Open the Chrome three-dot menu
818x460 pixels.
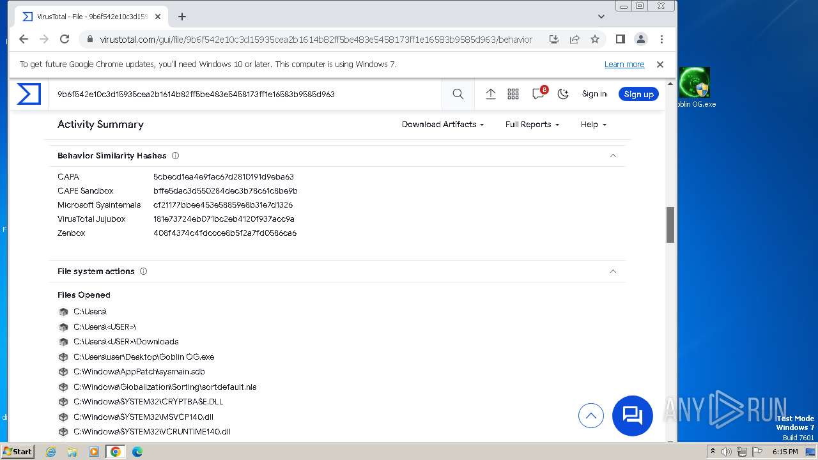[x=661, y=39]
